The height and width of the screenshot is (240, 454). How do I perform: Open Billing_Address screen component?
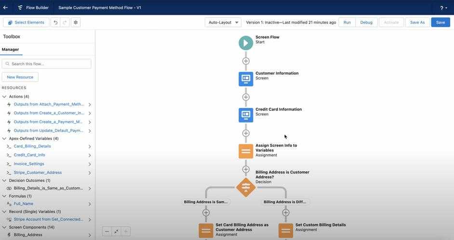(28, 235)
